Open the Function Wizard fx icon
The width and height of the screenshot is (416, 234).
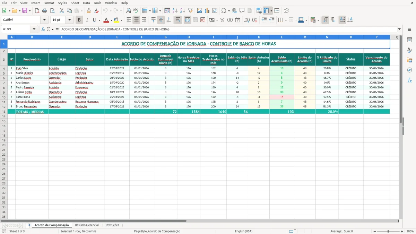coord(43,29)
